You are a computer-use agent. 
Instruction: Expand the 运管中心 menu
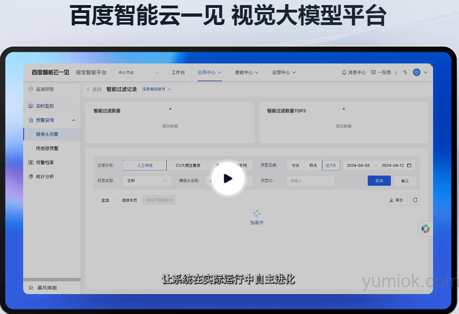[283, 72]
